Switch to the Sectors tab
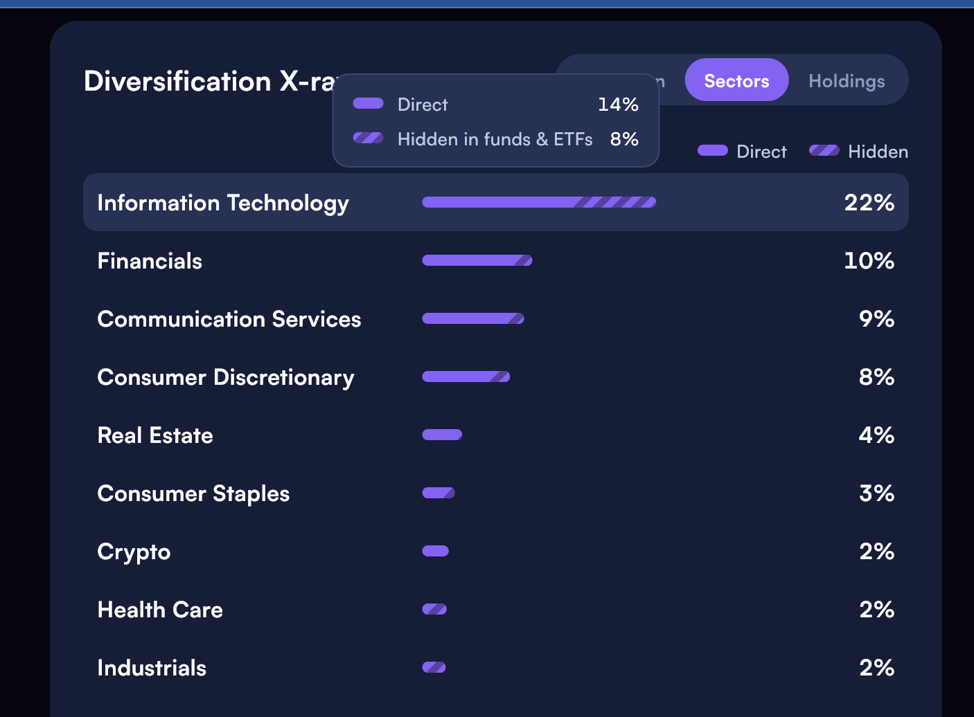The height and width of the screenshot is (717, 974). 736,80
